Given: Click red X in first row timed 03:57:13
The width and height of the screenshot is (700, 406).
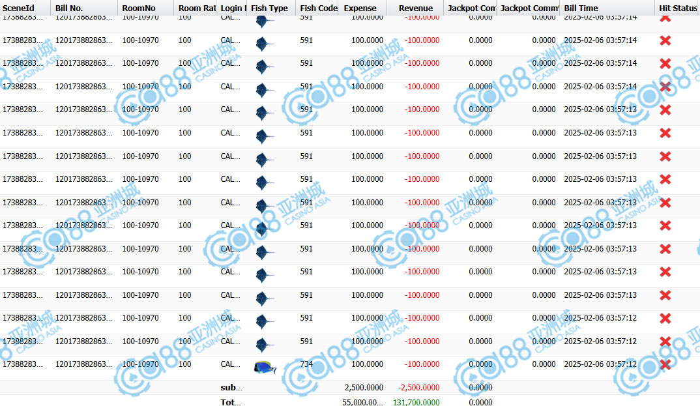Looking at the screenshot, I should [665, 109].
